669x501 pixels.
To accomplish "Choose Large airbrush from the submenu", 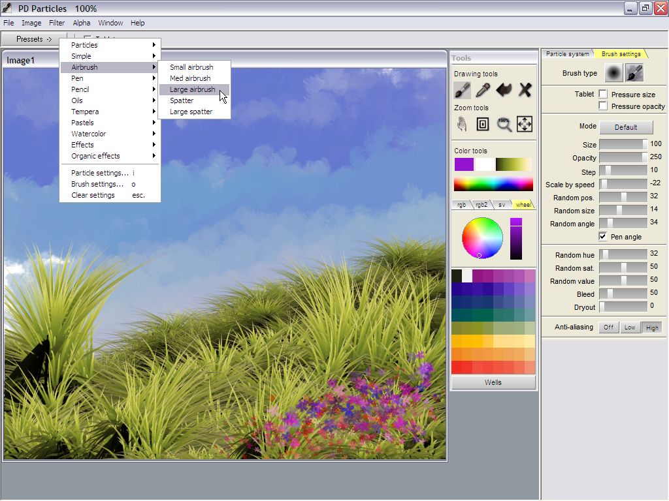I will tap(193, 89).
